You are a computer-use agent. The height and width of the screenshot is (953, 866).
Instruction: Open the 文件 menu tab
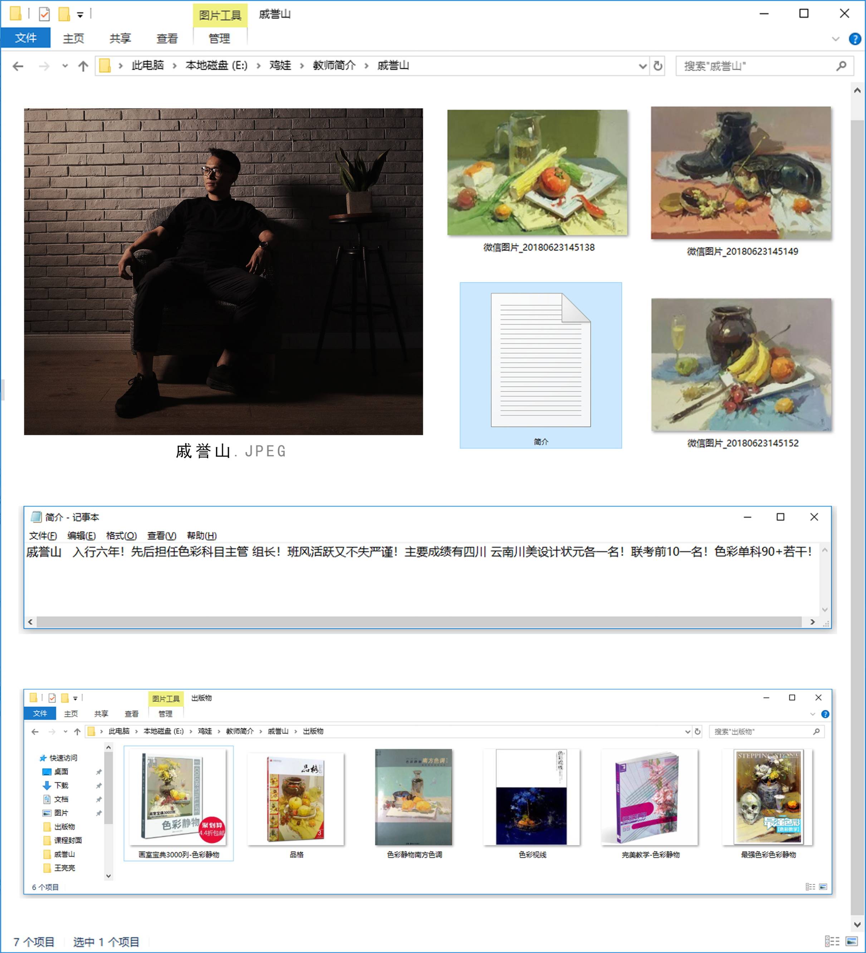(x=25, y=38)
